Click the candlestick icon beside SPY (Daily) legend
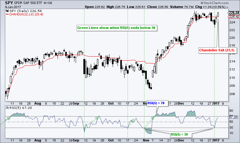This screenshot has width=240, height=143. pos(7,11)
